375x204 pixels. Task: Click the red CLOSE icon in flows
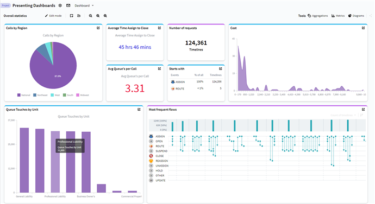(151, 156)
